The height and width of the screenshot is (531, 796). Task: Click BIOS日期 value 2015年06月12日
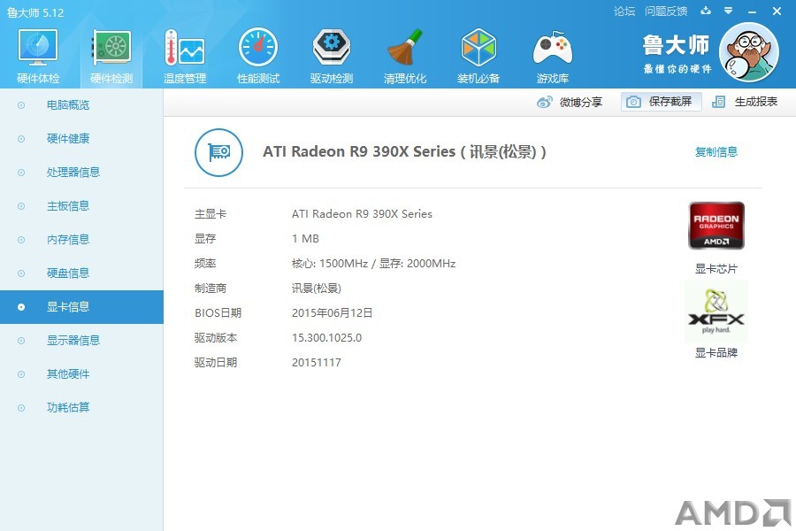332,313
